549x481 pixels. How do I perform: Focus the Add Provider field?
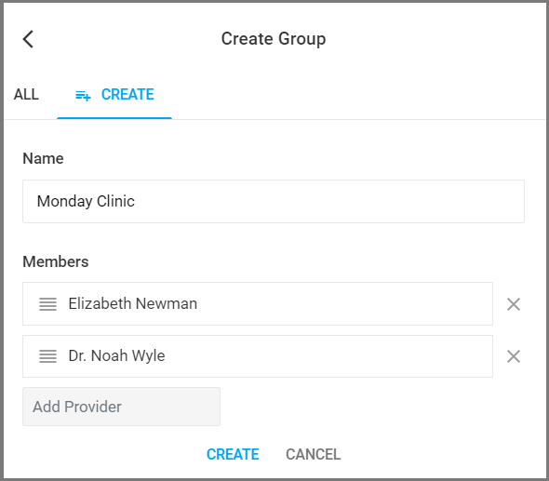click(x=121, y=407)
